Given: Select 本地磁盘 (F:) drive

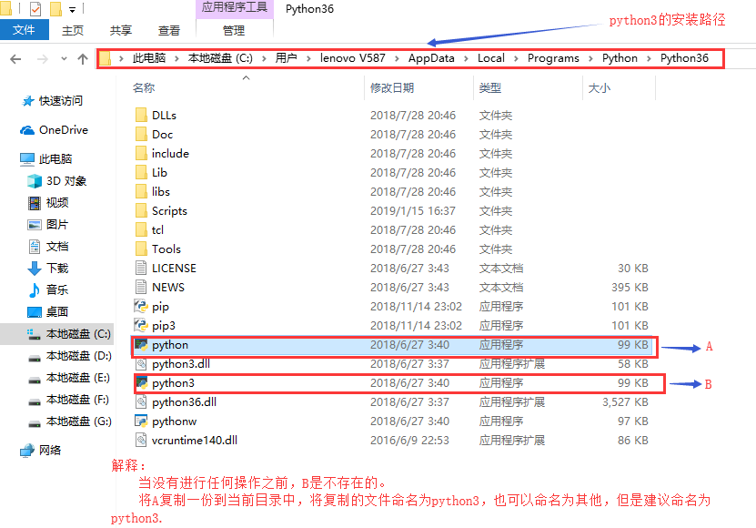Looking at the screenshot, I should coord(68,400).
